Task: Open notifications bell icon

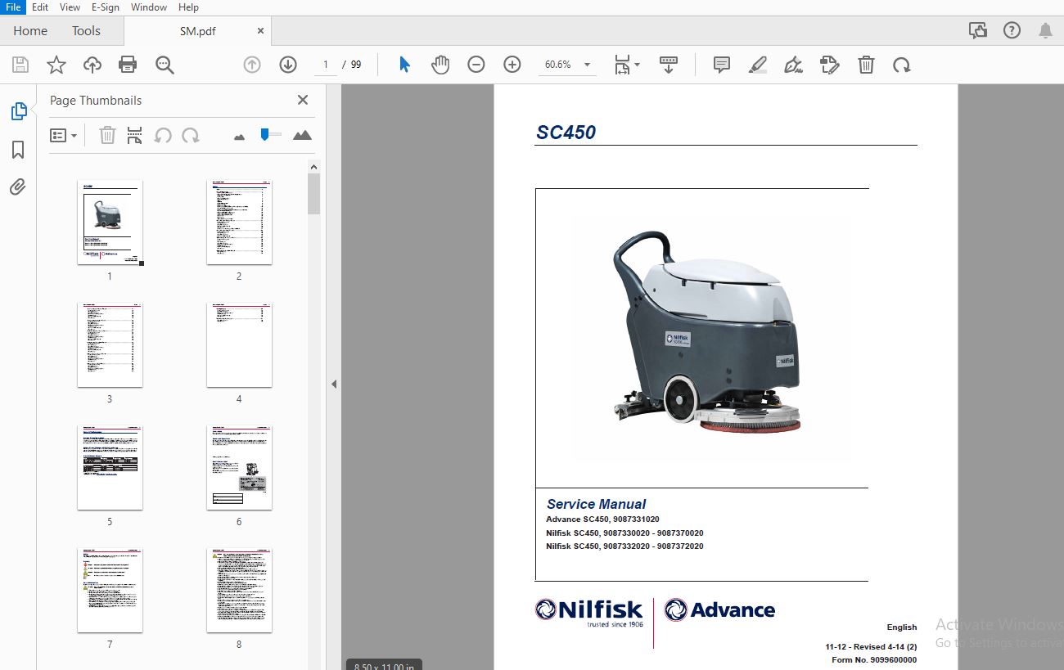Action: [x=1045, y=31]
